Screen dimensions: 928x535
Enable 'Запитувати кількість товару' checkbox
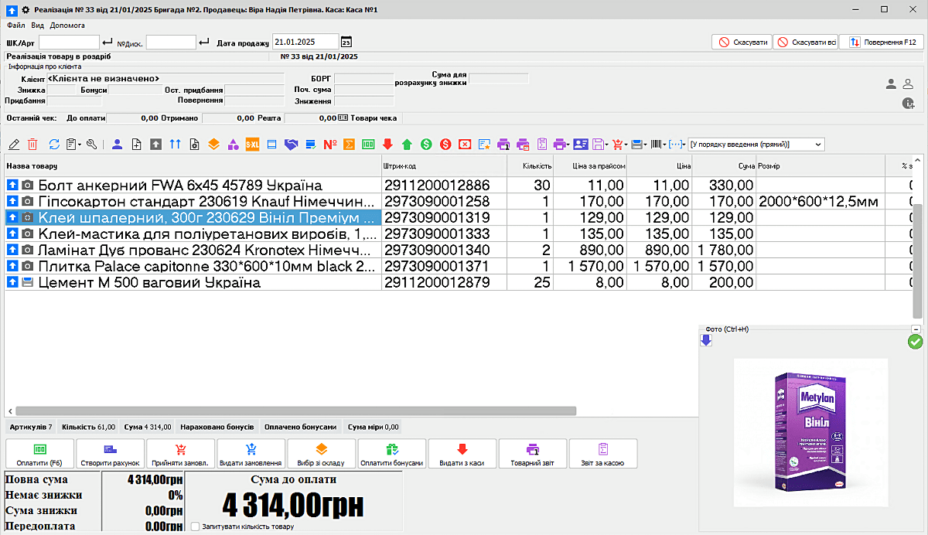[x=196, y=526]
